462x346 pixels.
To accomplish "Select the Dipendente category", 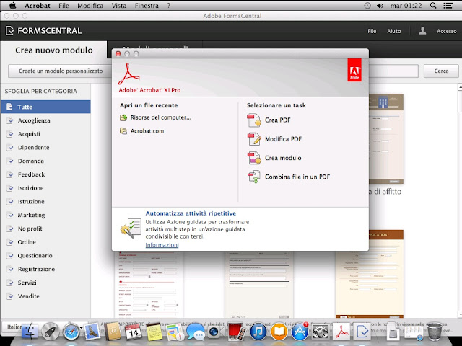I will (45, 147).
